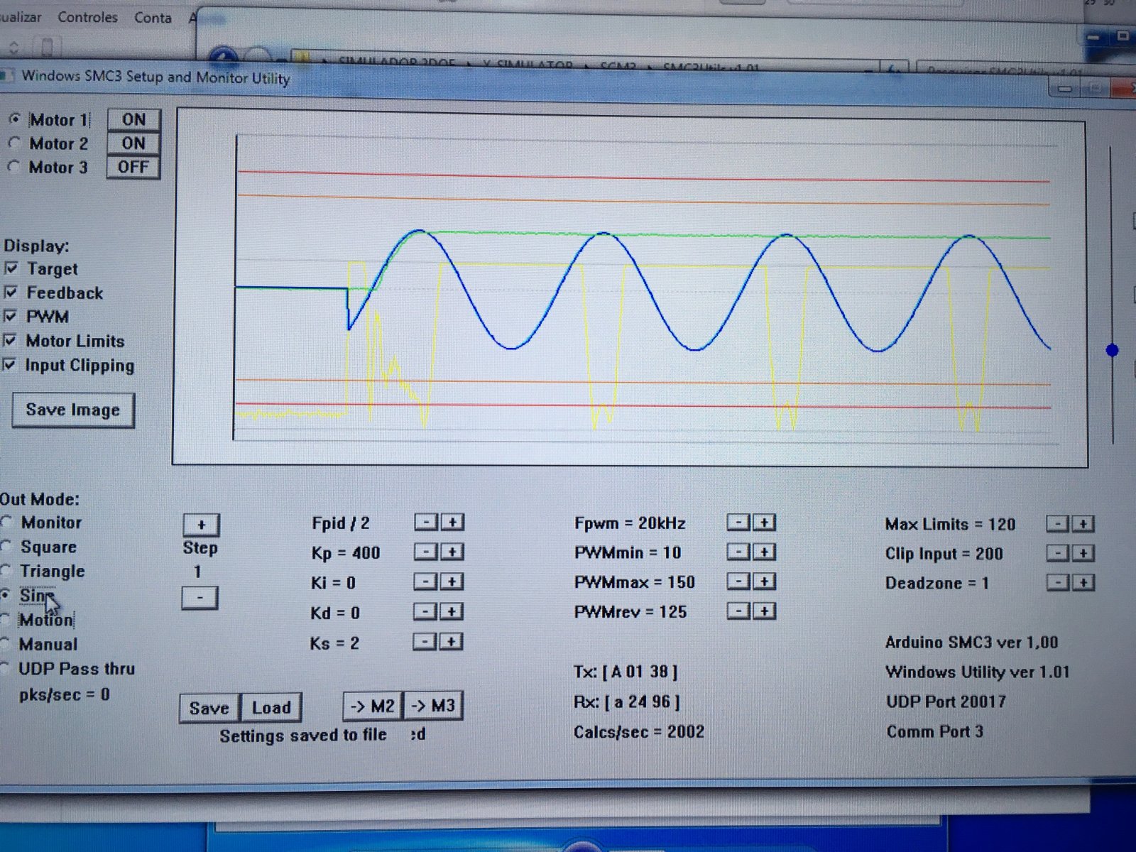Choose Triangle output mode
The image size is (1136, 852).
coord(6,571)
